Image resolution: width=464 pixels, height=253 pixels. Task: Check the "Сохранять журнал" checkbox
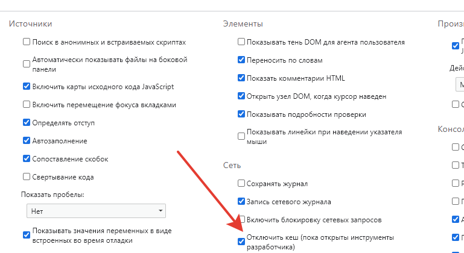pos(241,183)
